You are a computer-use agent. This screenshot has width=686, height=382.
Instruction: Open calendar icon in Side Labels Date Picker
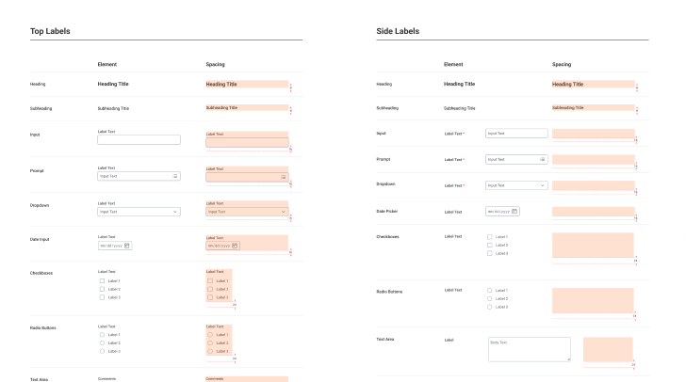pos(514,211)
